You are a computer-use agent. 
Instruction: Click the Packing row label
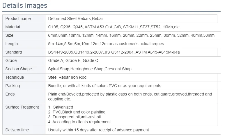(13, 86)
